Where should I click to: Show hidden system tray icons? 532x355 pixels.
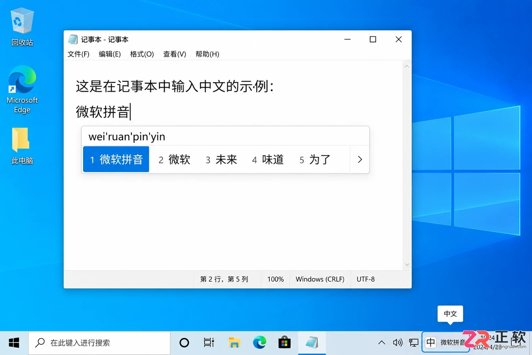(x=382, y=343)
